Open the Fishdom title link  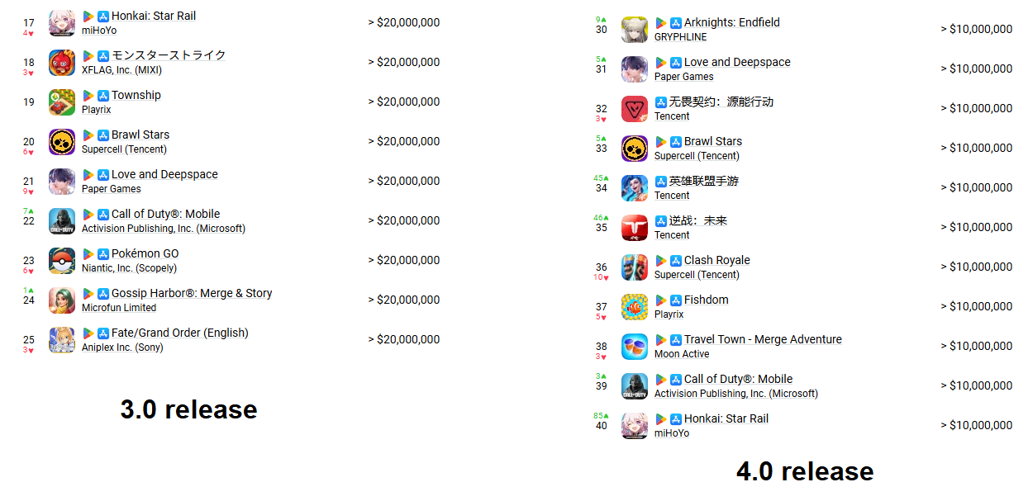[x=707, y=300]
